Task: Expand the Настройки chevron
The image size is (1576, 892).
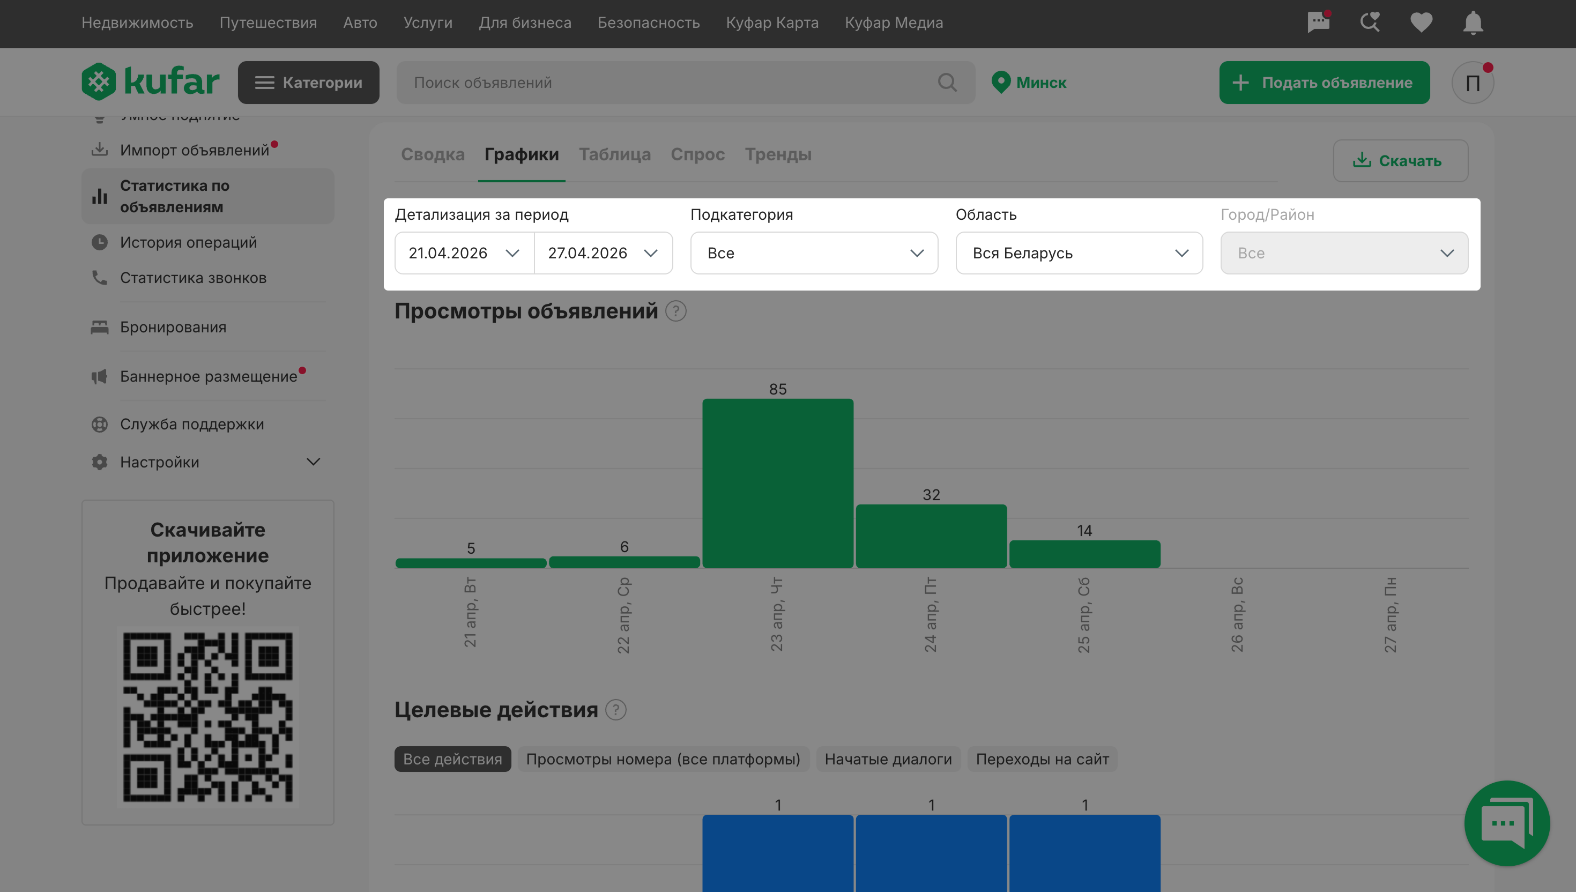Action: pyautogui.click(x=313, y=462)
